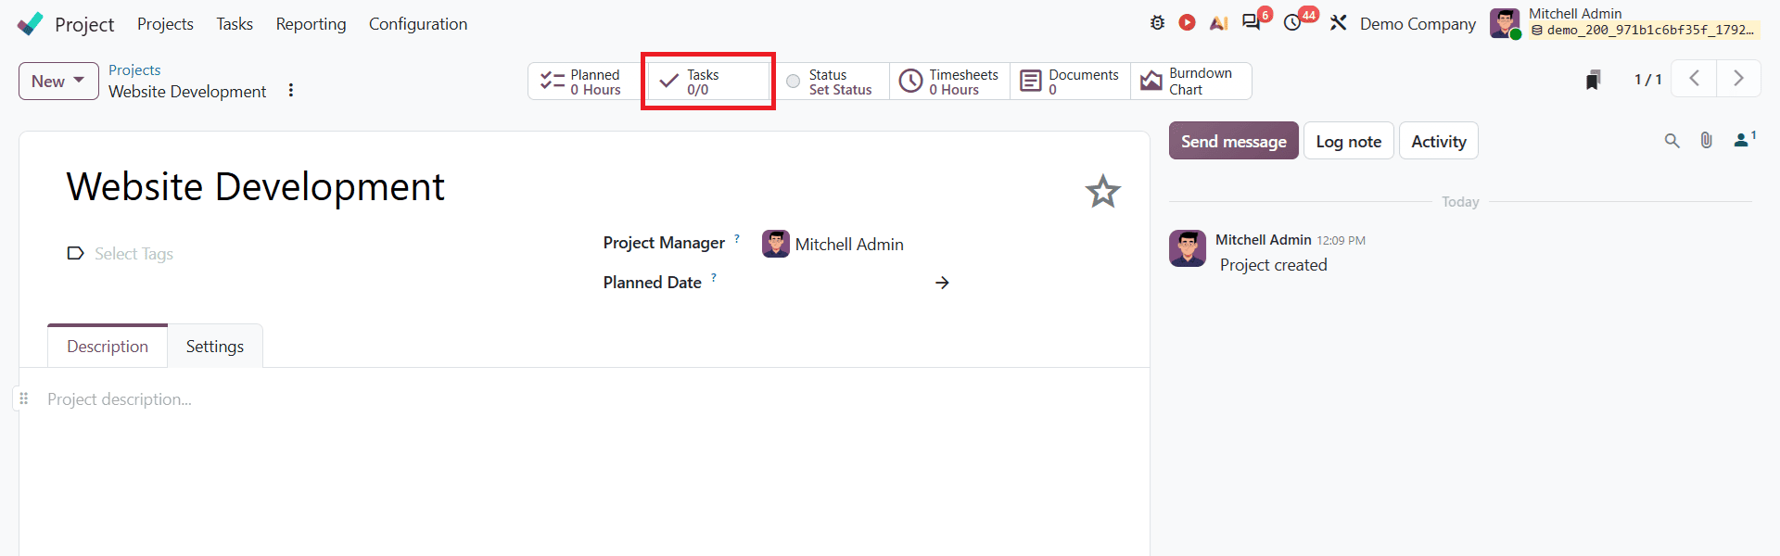This screenshot has width=1780, height=556.
Task: Open the Projects menu
Action: (165, 24)
